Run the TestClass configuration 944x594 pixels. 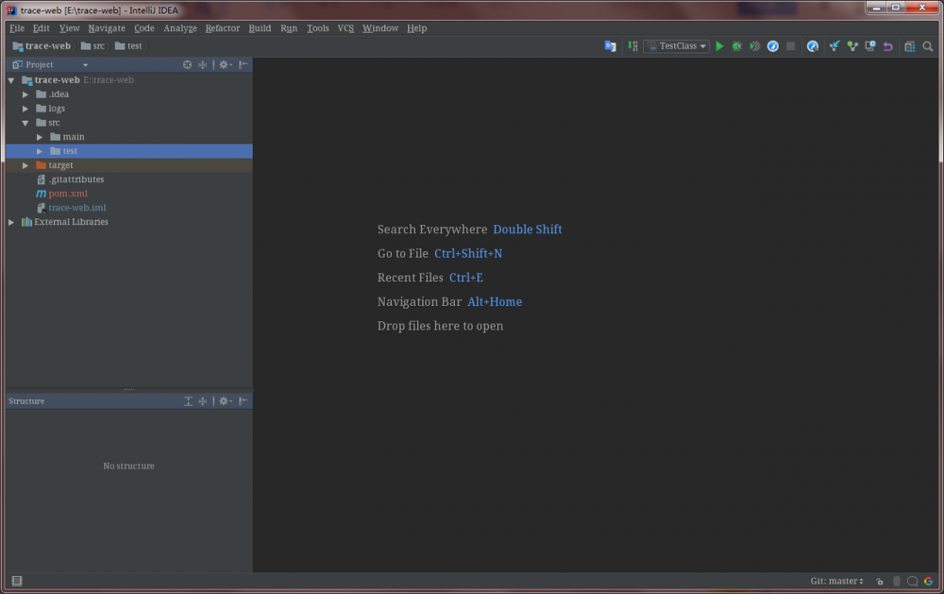[x=719, y=45]
